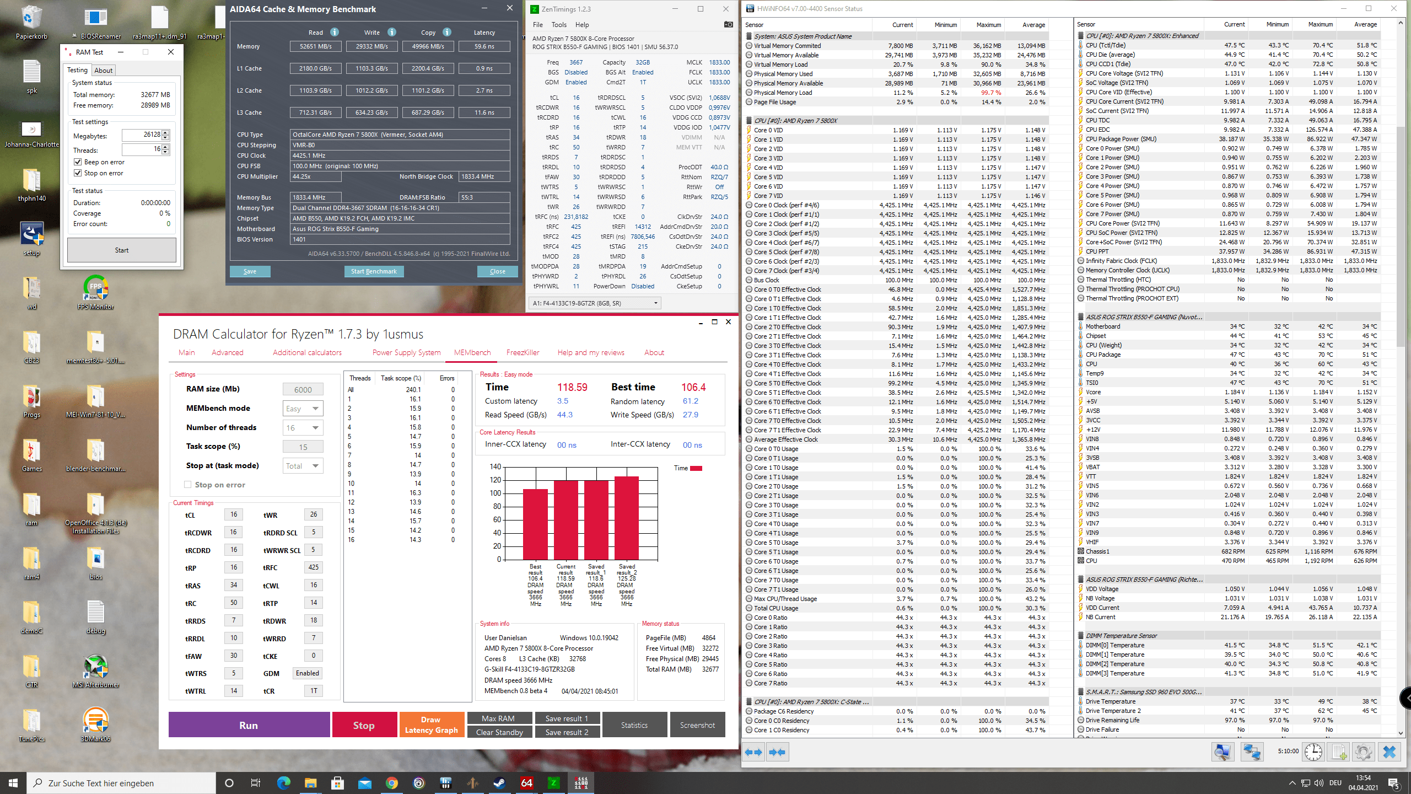Open Microsoft Store from the taskbar
The image size is (1411, 794).
337,783
